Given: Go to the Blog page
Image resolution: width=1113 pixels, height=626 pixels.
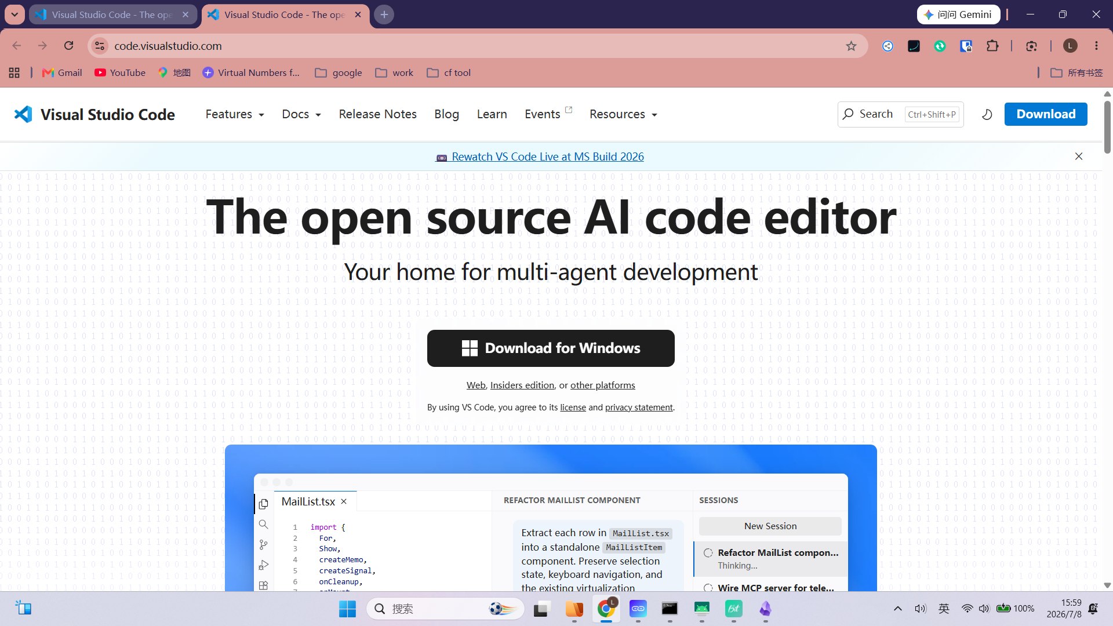Looking at the screenshot, I should point(447,114).
